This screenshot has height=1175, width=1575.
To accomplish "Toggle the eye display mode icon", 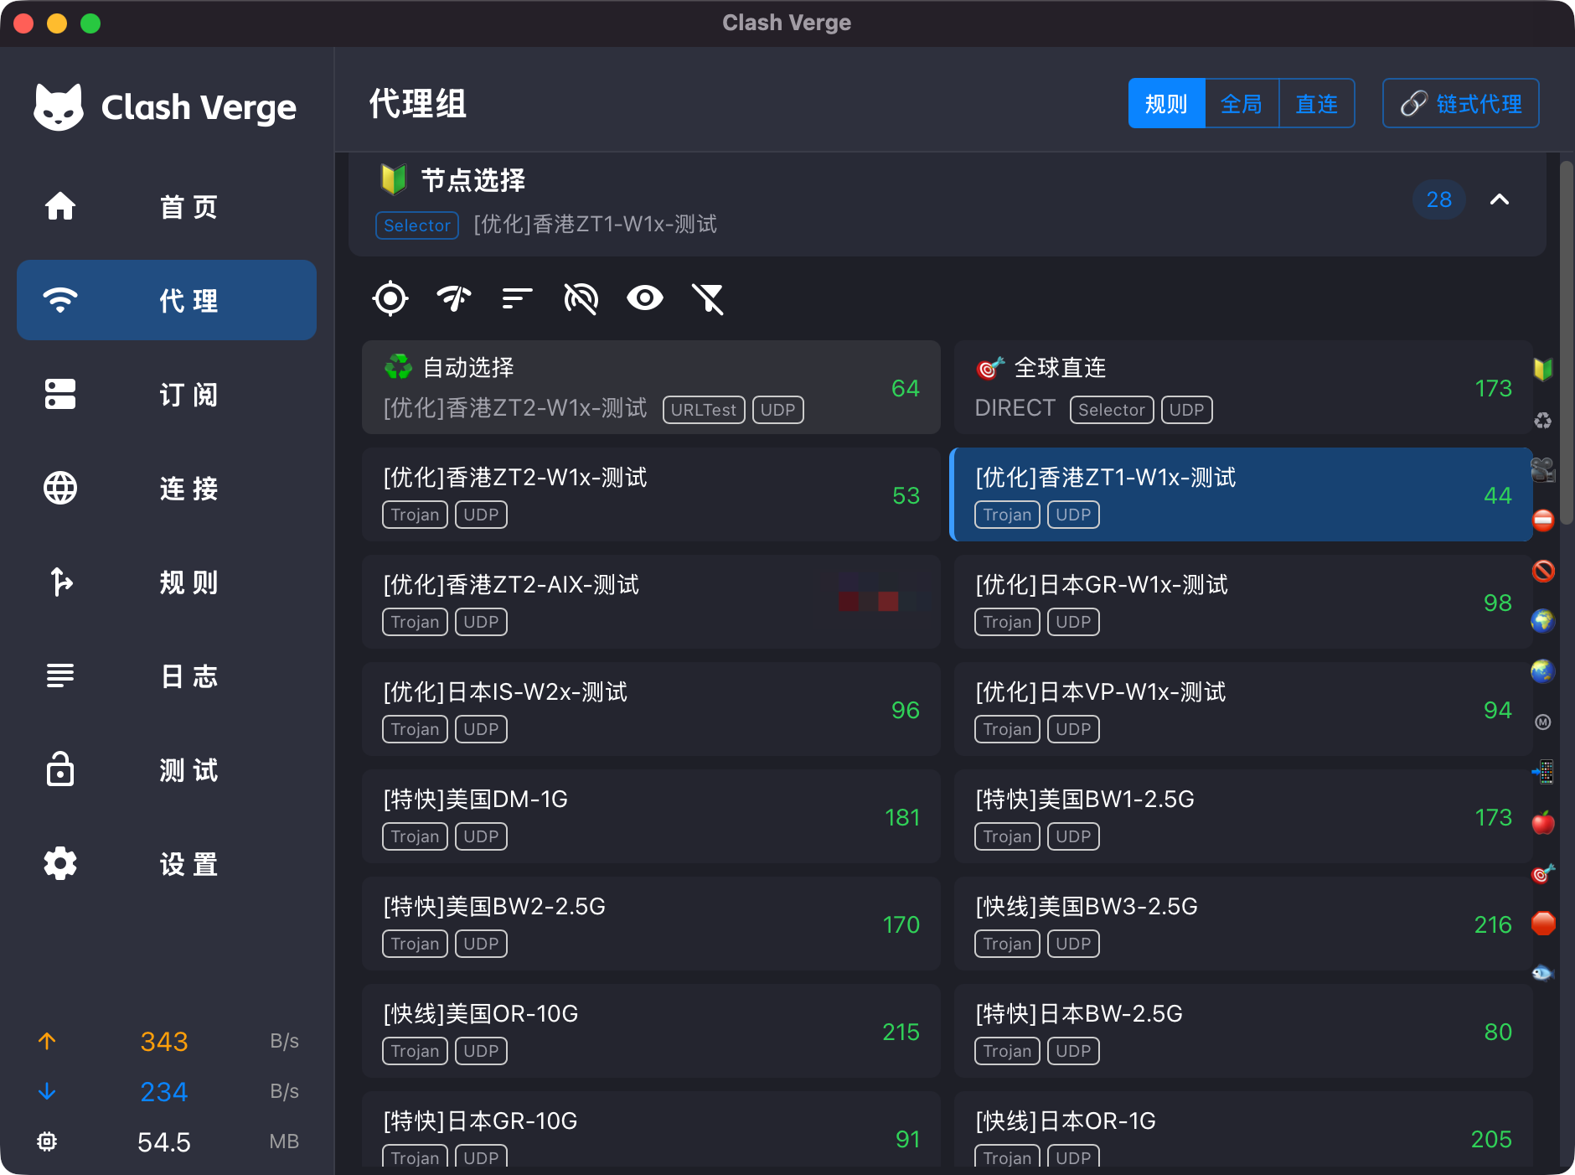I will tap(644, 298).
